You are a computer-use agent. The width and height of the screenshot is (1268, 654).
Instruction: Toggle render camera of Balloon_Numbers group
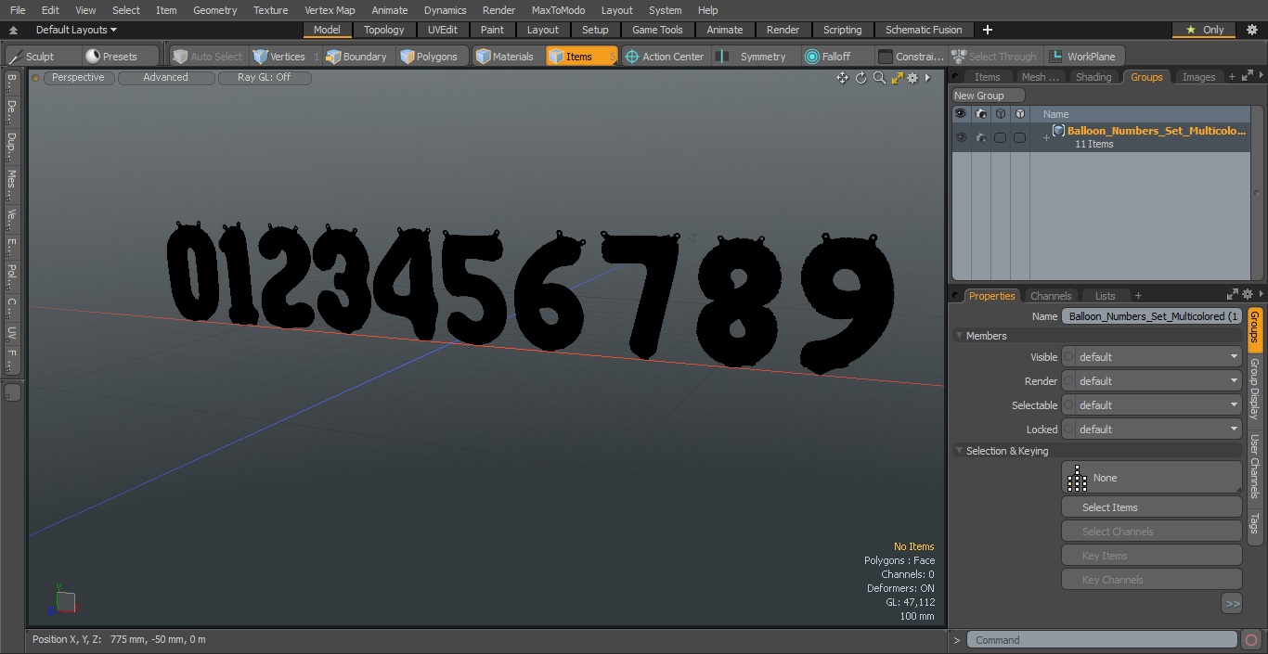click(981, 137)
